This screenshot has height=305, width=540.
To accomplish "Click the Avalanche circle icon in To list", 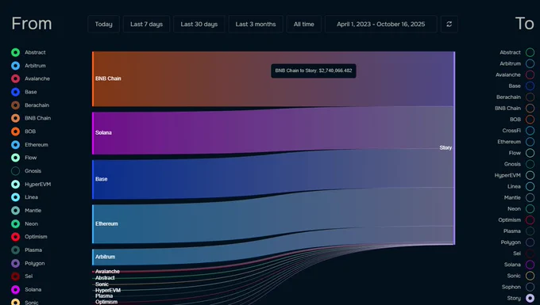I will point(530,74).
